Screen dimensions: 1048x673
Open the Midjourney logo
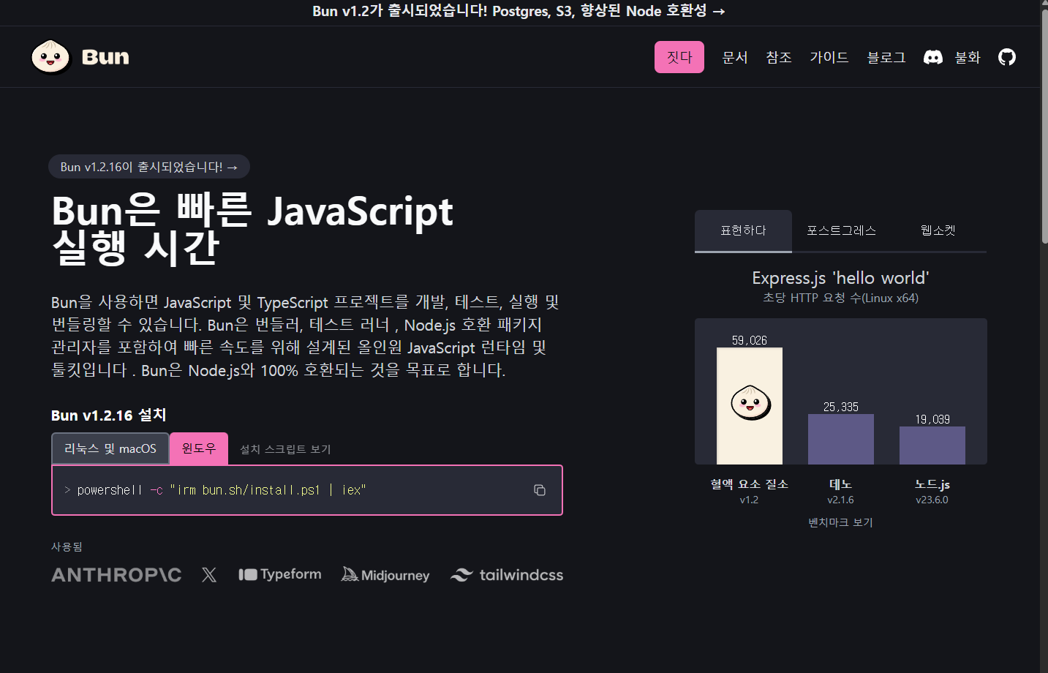coord(385,575)
